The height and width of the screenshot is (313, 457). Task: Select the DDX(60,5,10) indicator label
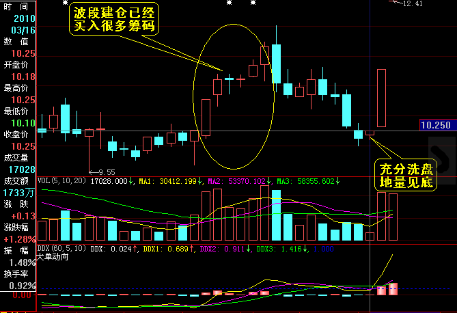tap(62, 247)
